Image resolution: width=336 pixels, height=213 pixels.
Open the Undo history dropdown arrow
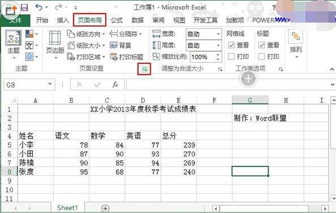click(x=46, y=7)
